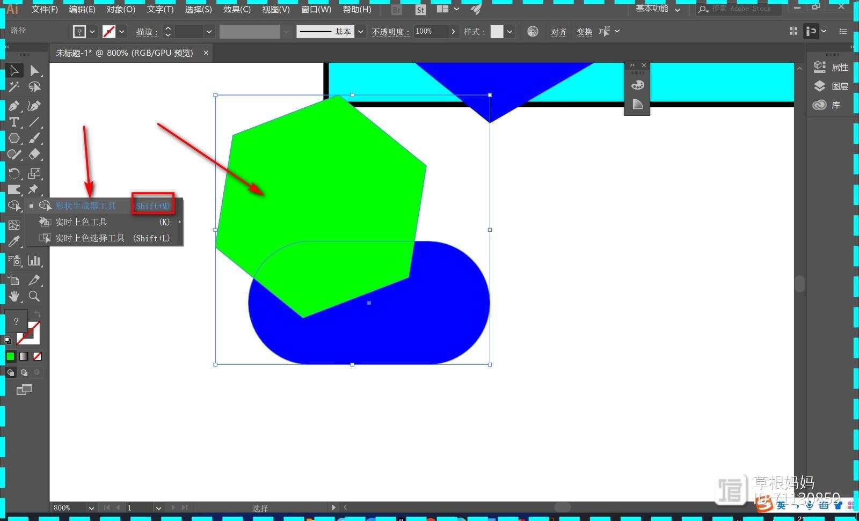
Task: Pick the Eyedropper tool
Action: coord(14,241)
